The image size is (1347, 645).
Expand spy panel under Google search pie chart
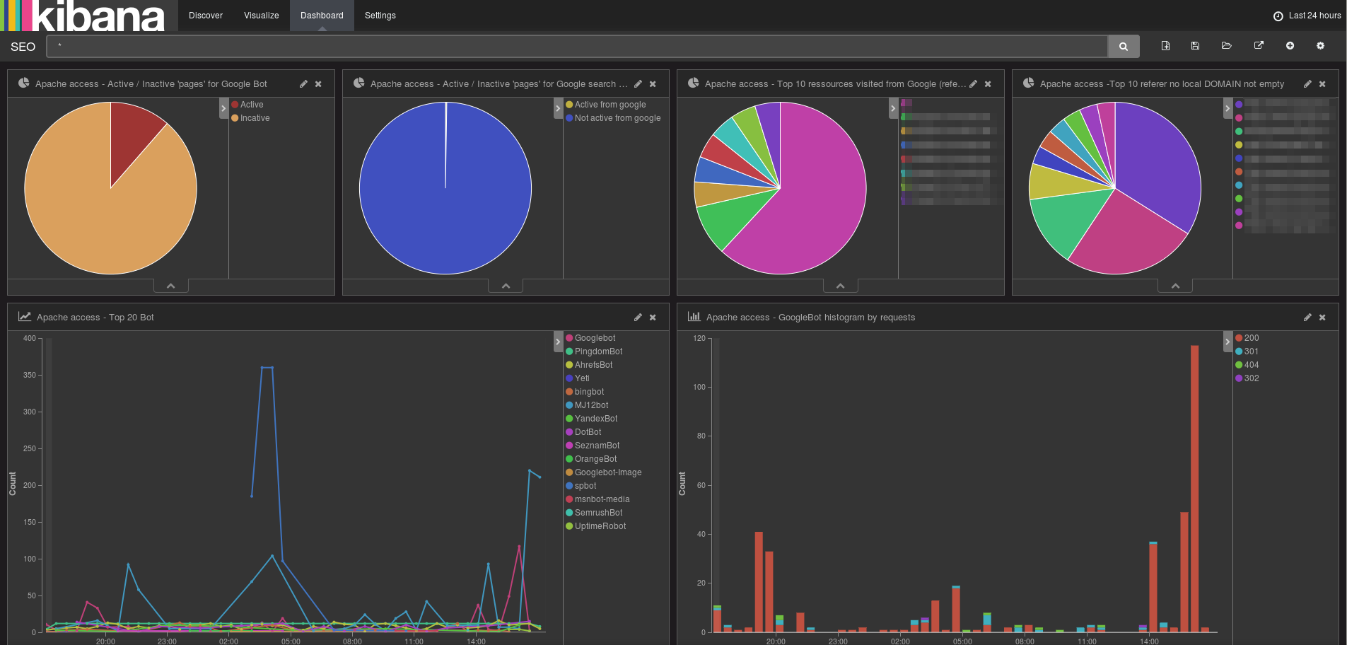coord(506,286)
